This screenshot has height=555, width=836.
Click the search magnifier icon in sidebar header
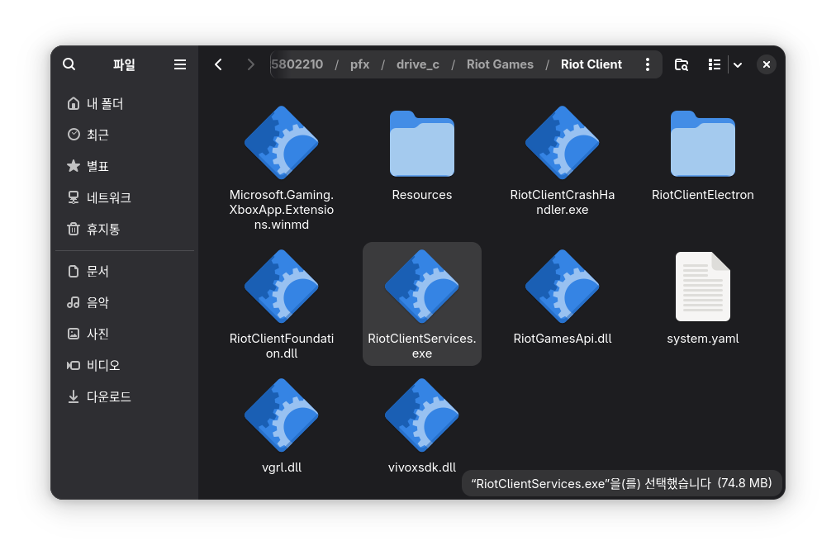pyautogui.click(x=69, y=64)
